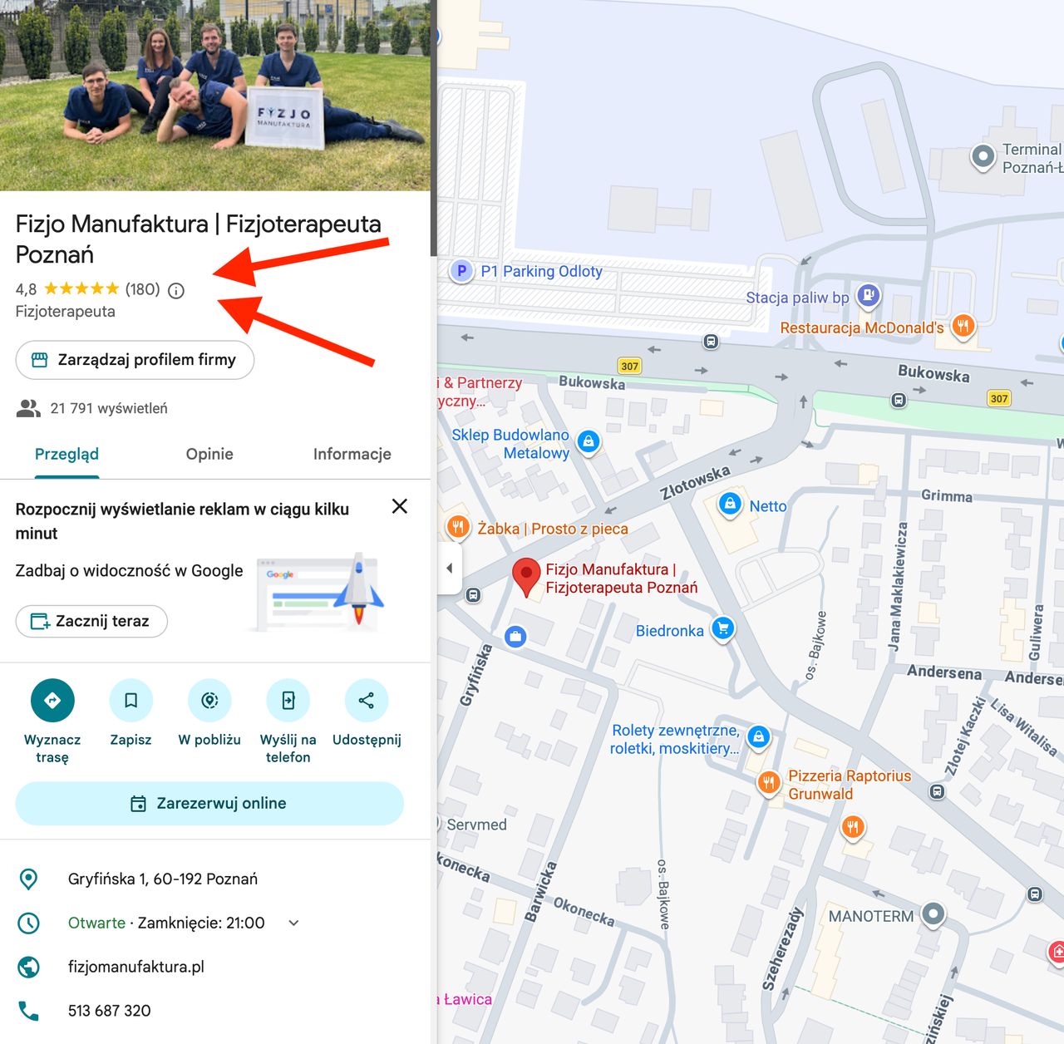1064x1044 pixels.
Task: Click the rating info icon next to (180)
Action: point(176,290)
